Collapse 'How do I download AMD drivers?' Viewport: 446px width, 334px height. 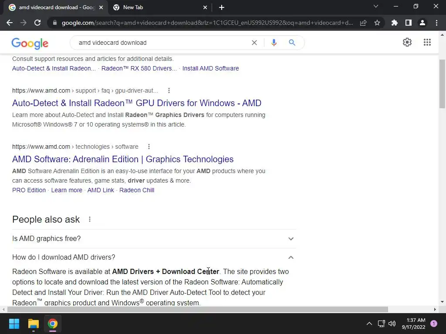(154, 257)
